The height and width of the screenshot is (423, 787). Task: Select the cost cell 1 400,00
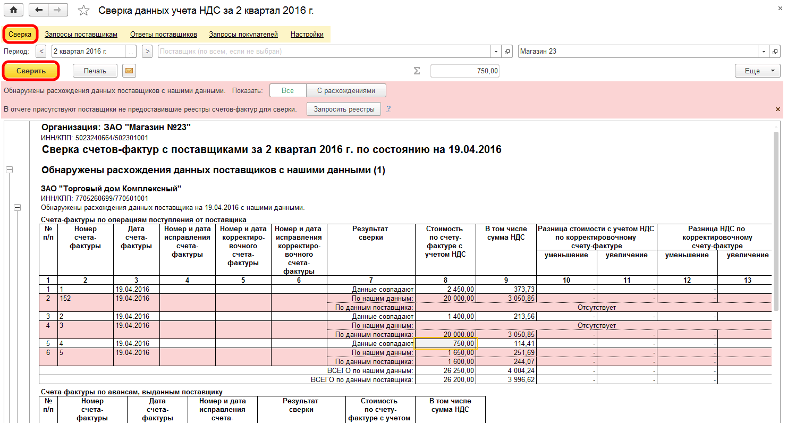445,316
